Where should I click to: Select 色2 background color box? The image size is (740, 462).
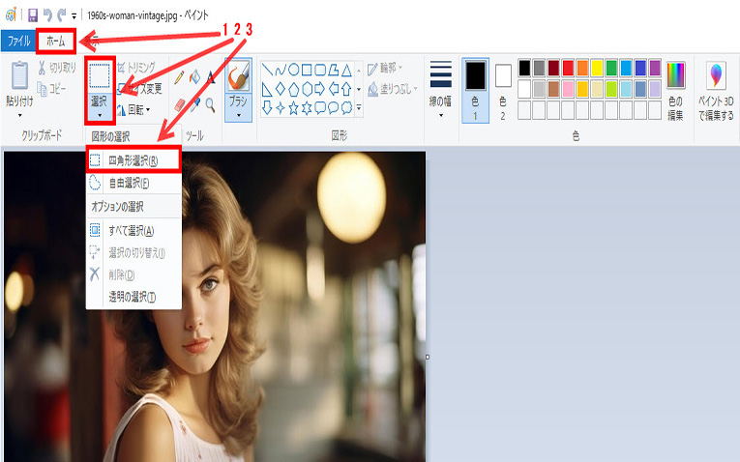click(503, 87)
